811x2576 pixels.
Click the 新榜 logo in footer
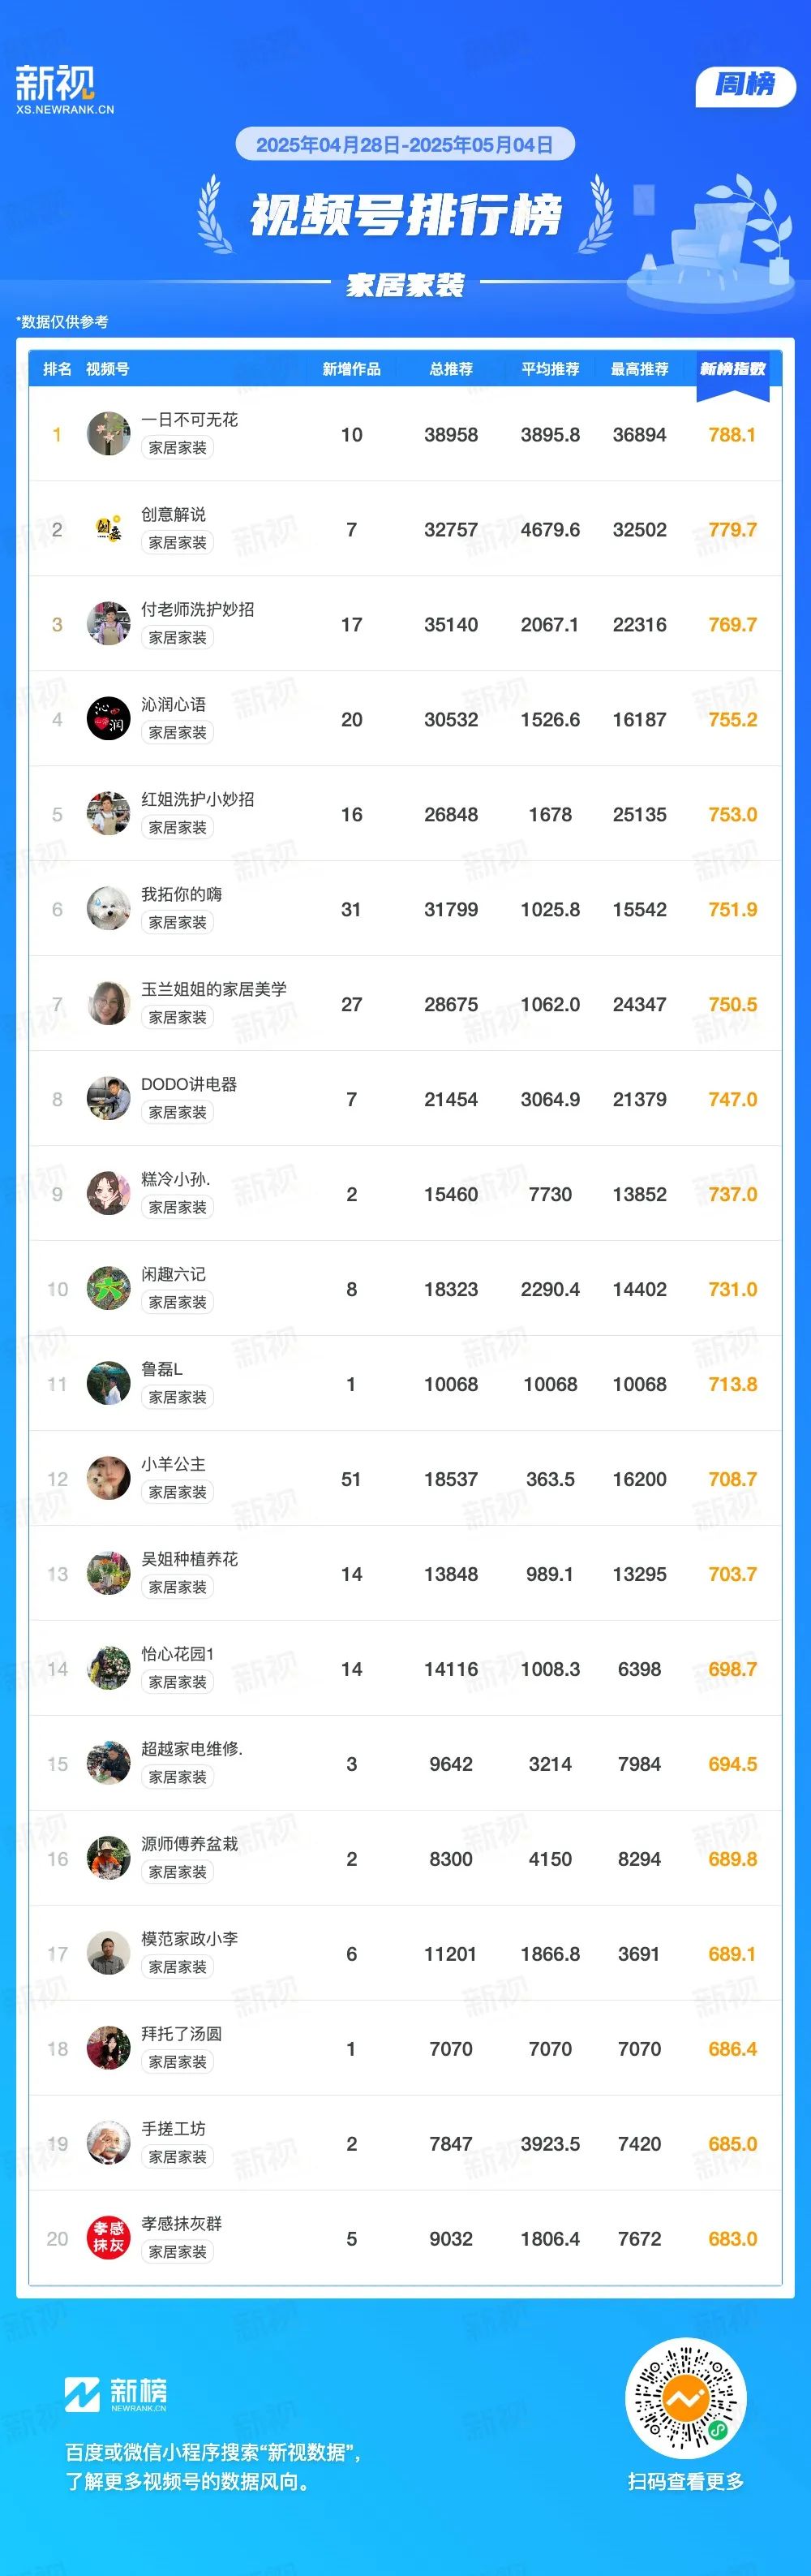point(116,2393)
